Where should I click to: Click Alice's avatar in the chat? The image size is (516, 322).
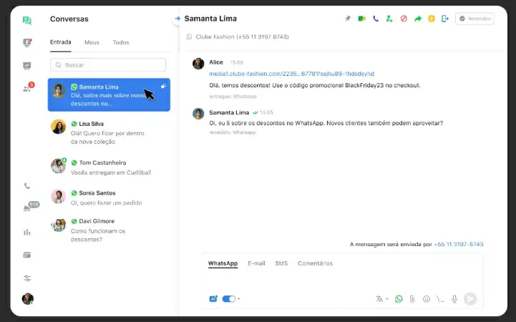click(198, 64)
